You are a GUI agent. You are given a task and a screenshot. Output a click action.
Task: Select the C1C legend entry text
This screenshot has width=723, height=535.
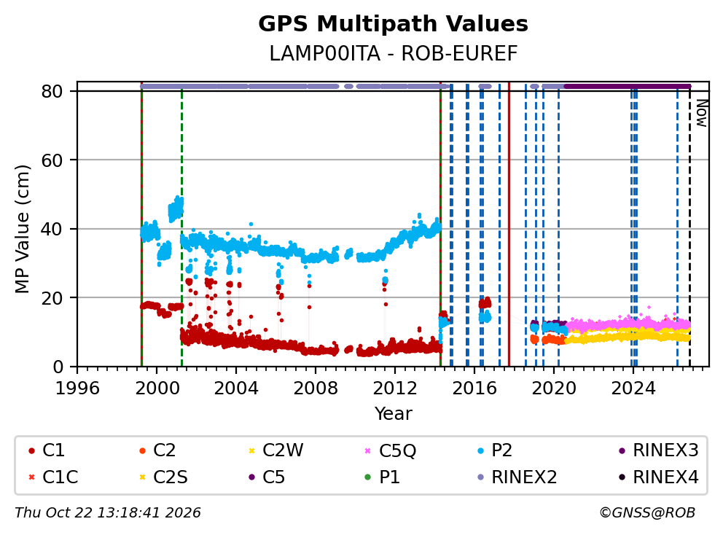pyautogui.click(x=60, y=477)
